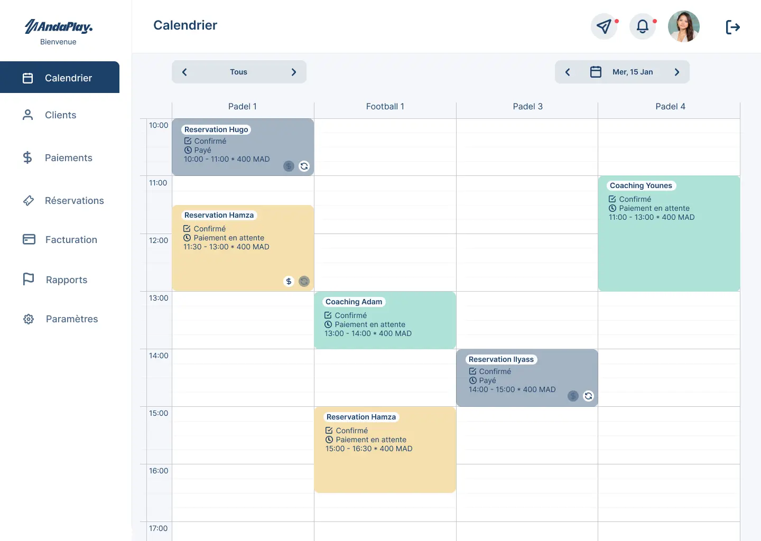Click the Mer, 15 Jan date label

tap(632, 72)
